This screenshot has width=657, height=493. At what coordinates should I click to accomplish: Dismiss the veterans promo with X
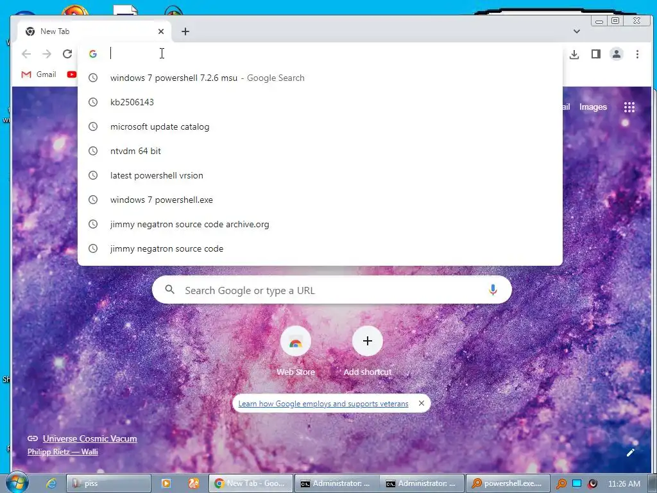pyautogui.click(x=422, y=403)
